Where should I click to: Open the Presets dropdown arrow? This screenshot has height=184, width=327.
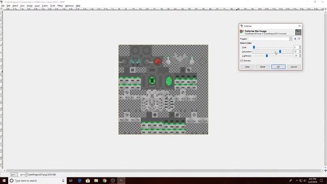coord(291,39)
